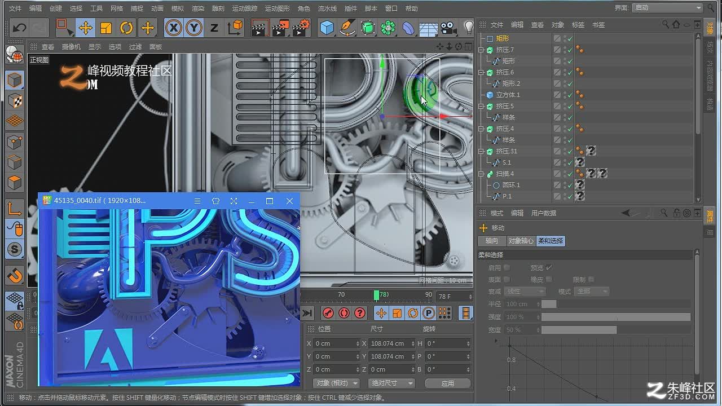Open the 插件 menu

tap(350, 8)
